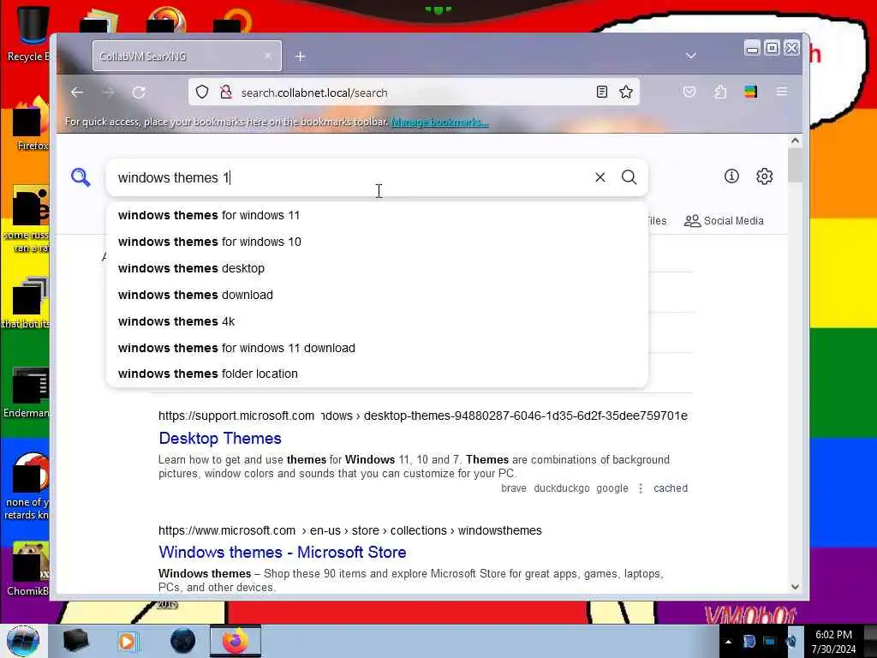
Task: Click the 'duckduckgo' engine label
Action: pos(562,488)
